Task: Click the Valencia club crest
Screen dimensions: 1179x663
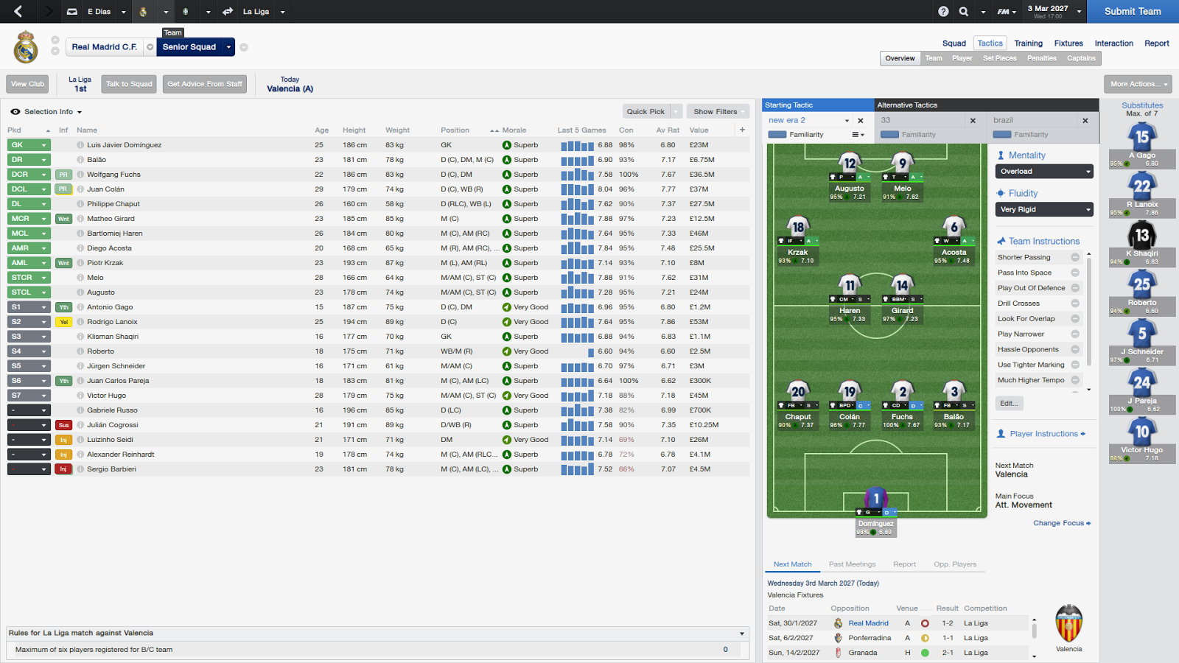Action: (x=1068, y=623)
